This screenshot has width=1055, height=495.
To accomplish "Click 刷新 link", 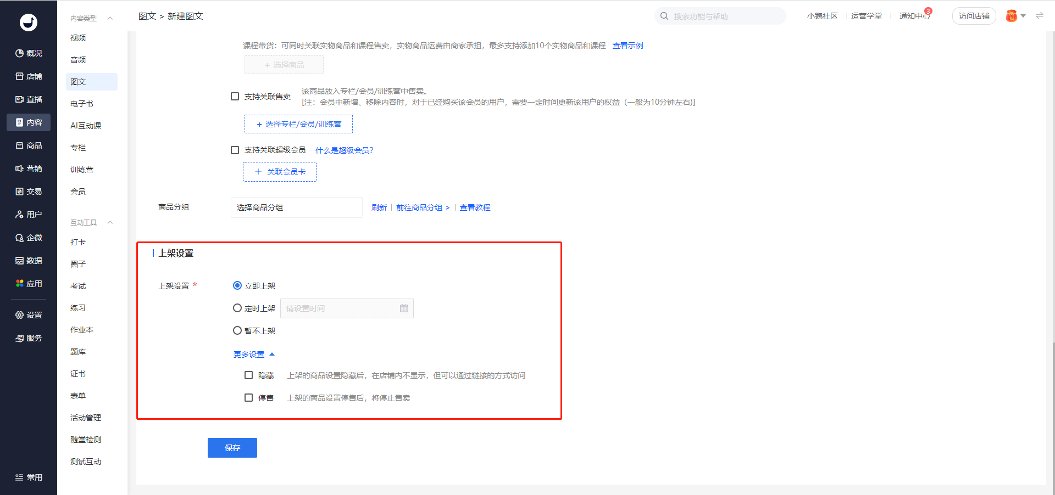I will point(379,207).
